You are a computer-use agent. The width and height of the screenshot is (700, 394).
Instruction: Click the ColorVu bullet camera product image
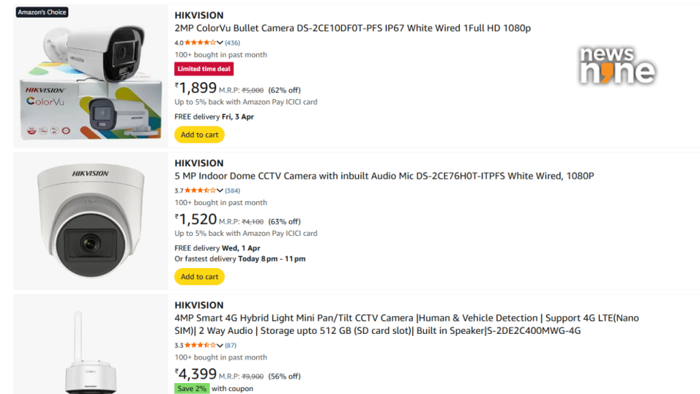[x=89, y=75]
